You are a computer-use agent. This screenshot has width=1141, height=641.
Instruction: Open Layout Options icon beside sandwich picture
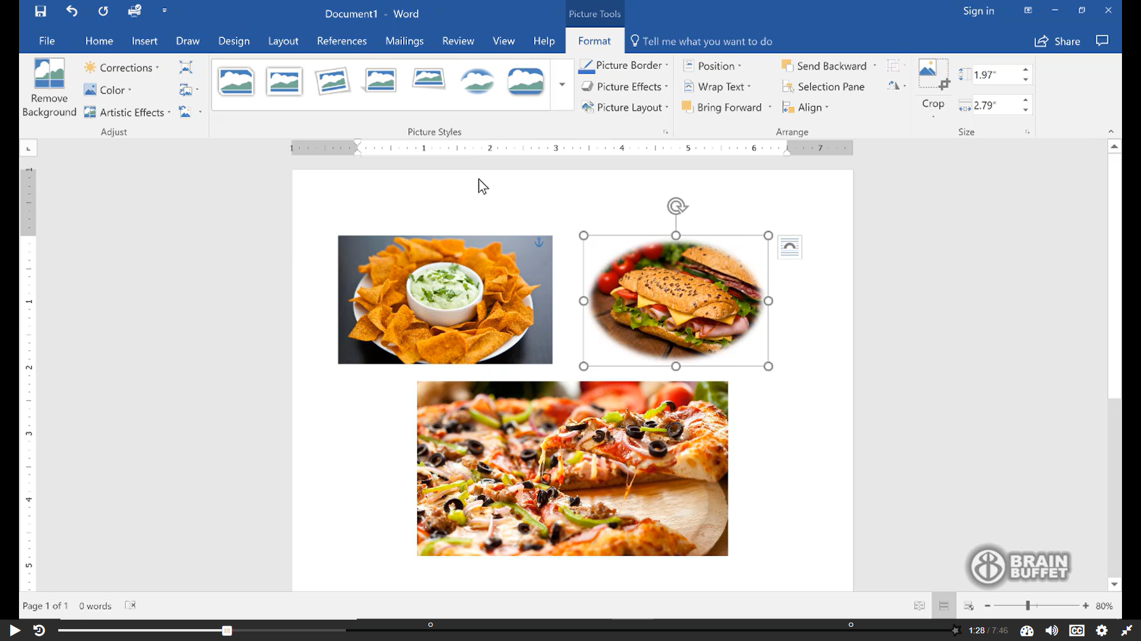789,247
